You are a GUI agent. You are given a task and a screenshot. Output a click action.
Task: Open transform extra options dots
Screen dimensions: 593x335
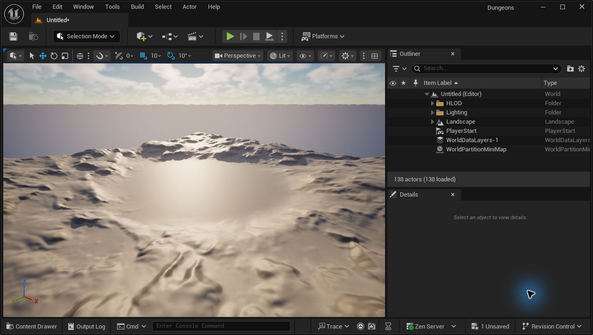click(x=89, y=56)
